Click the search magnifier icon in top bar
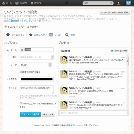Image resolution: width=134 pixels, height=134 pixels. [111, 3]
